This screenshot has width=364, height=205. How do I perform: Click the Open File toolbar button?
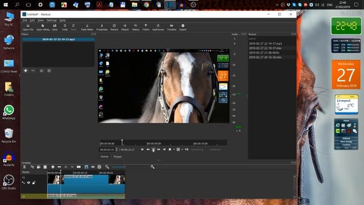point(28,27)
